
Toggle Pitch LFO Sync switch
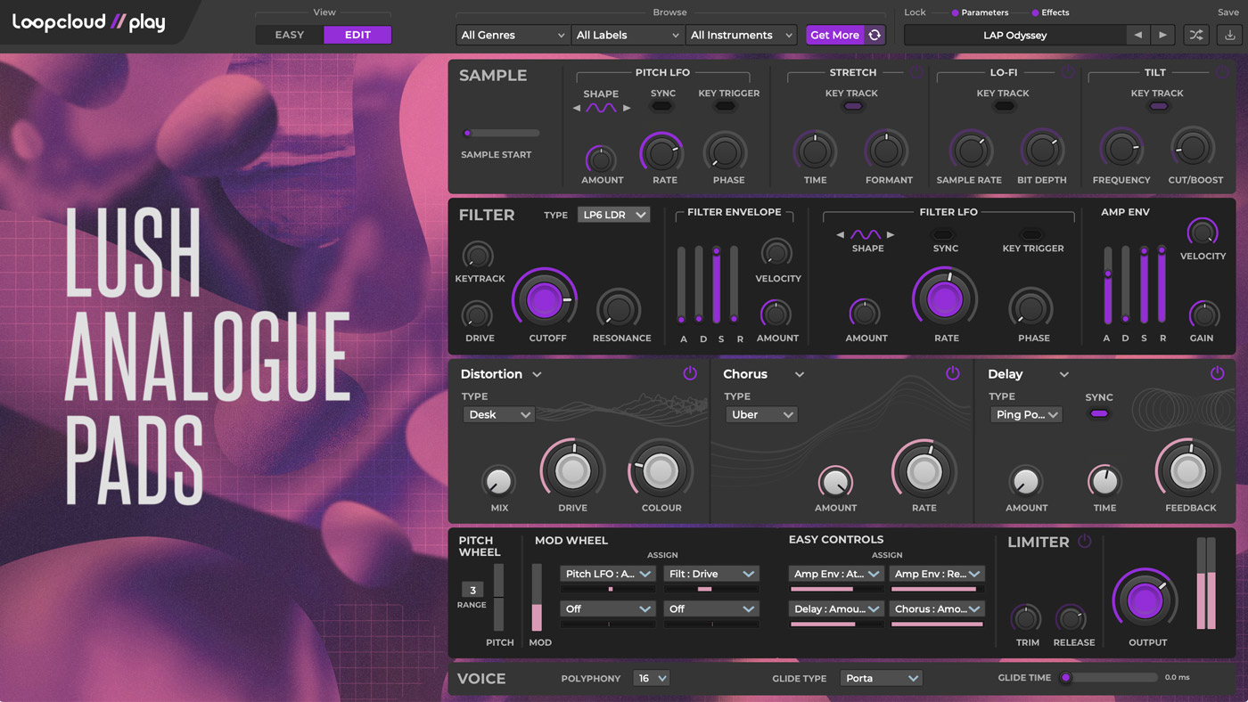661,106
